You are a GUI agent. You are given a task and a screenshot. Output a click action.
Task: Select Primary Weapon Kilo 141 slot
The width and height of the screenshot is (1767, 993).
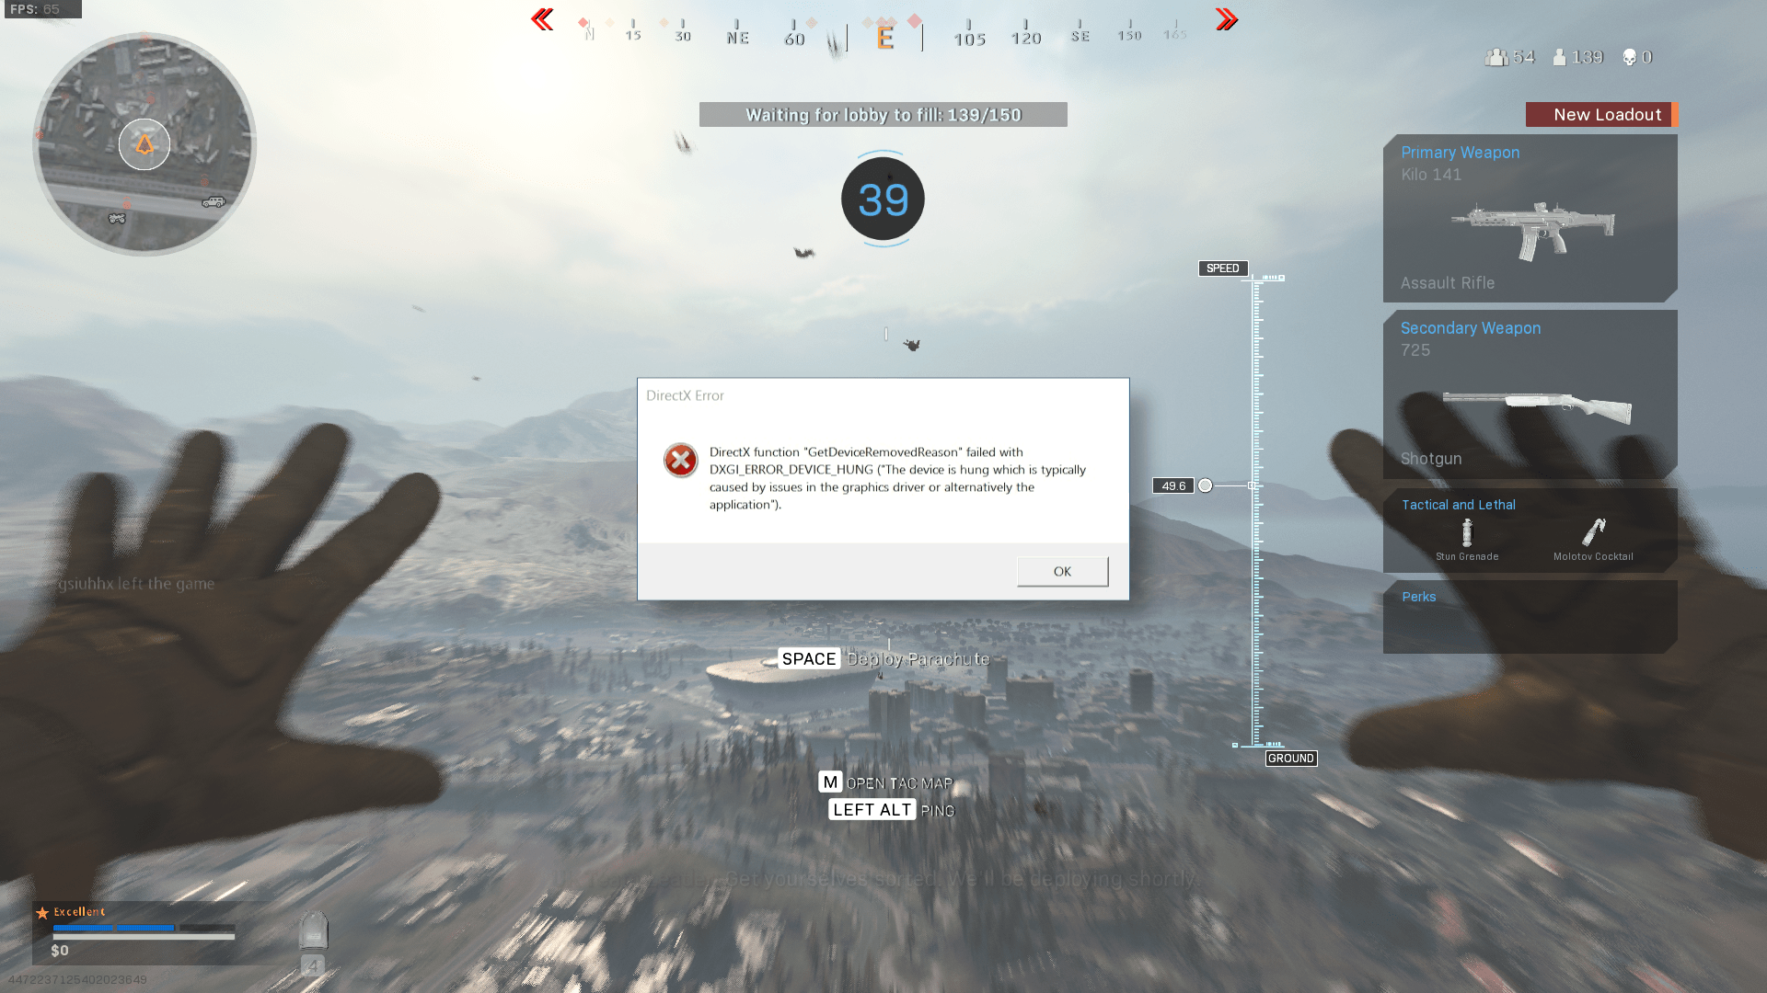coord(1531,218)
